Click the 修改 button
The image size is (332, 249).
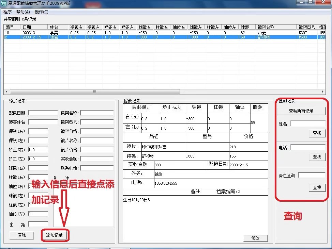[256, 238]
